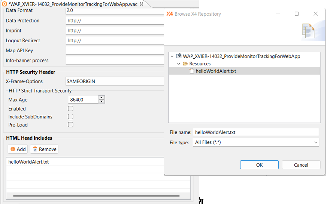This screenshot has height=204, width=327.
Task: Collapse the WAP_XVIER-14032 project tree node
Action: tap(172, 56)
